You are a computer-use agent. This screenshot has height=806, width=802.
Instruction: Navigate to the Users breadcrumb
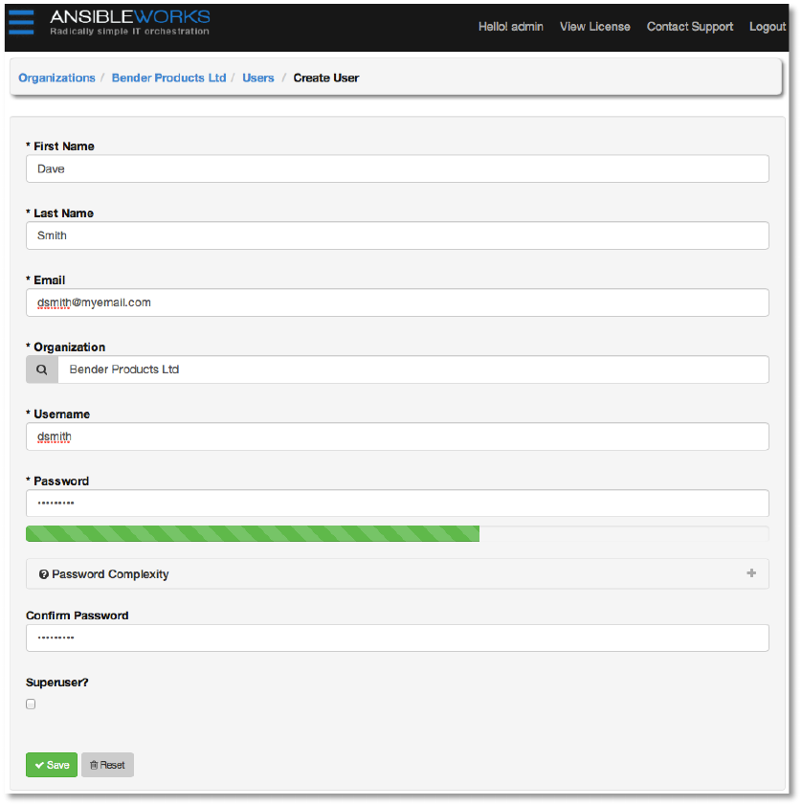point(258,78)
